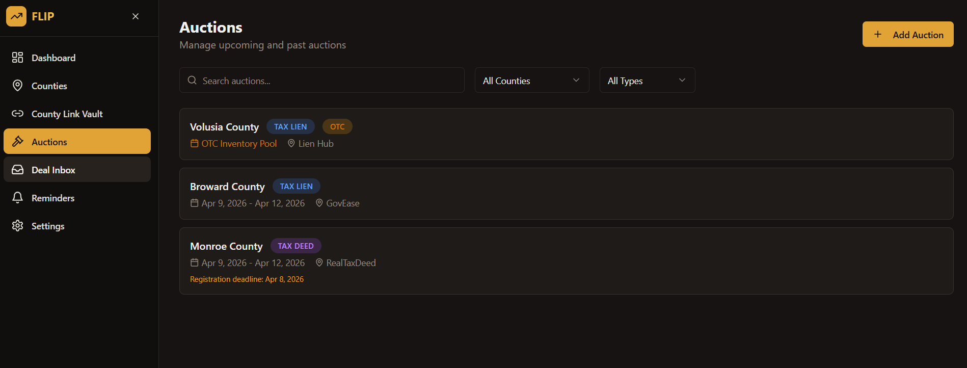This screenshot has width=967, height=368.
Task: Click the Settings gear icon
Action: click(x=18, y=226)
